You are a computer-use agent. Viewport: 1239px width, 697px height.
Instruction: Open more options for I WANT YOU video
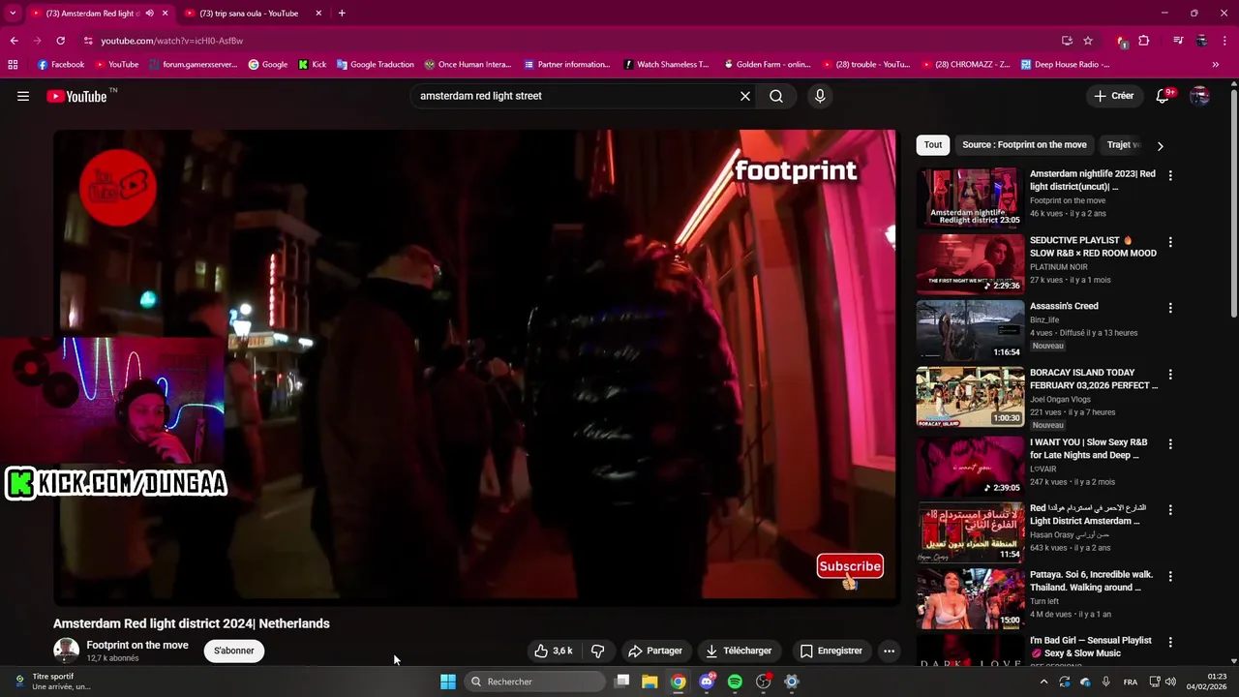click(x=1170, y=443)
